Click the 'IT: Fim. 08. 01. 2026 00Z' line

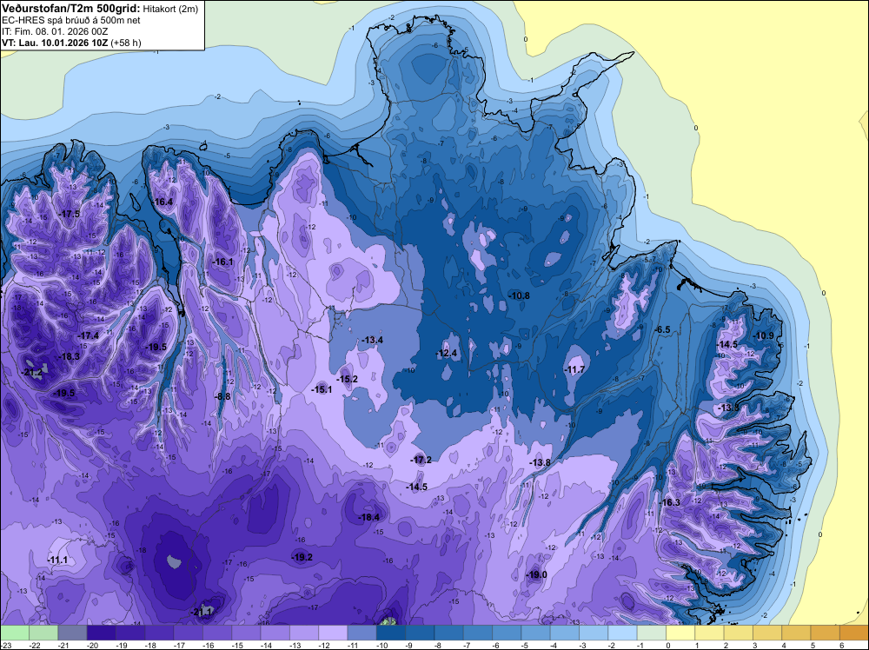click(x=55, y=31)
